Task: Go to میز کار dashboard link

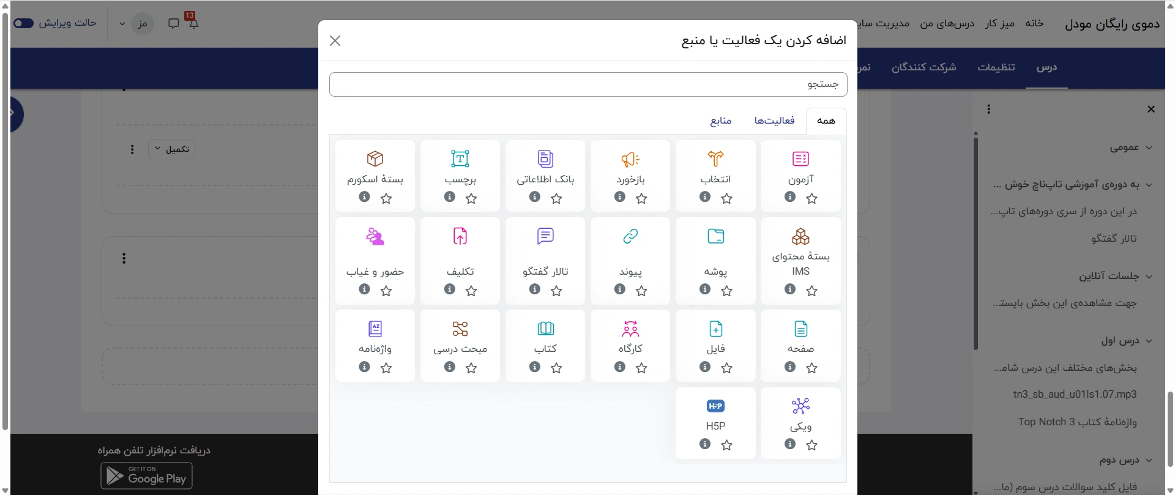Action: click(x=1000, y=23)
